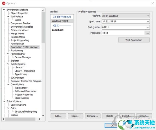Select Class Explorer tree item
Image resolution: width=156 pixels, height=130 pixels.
point(22,98)
